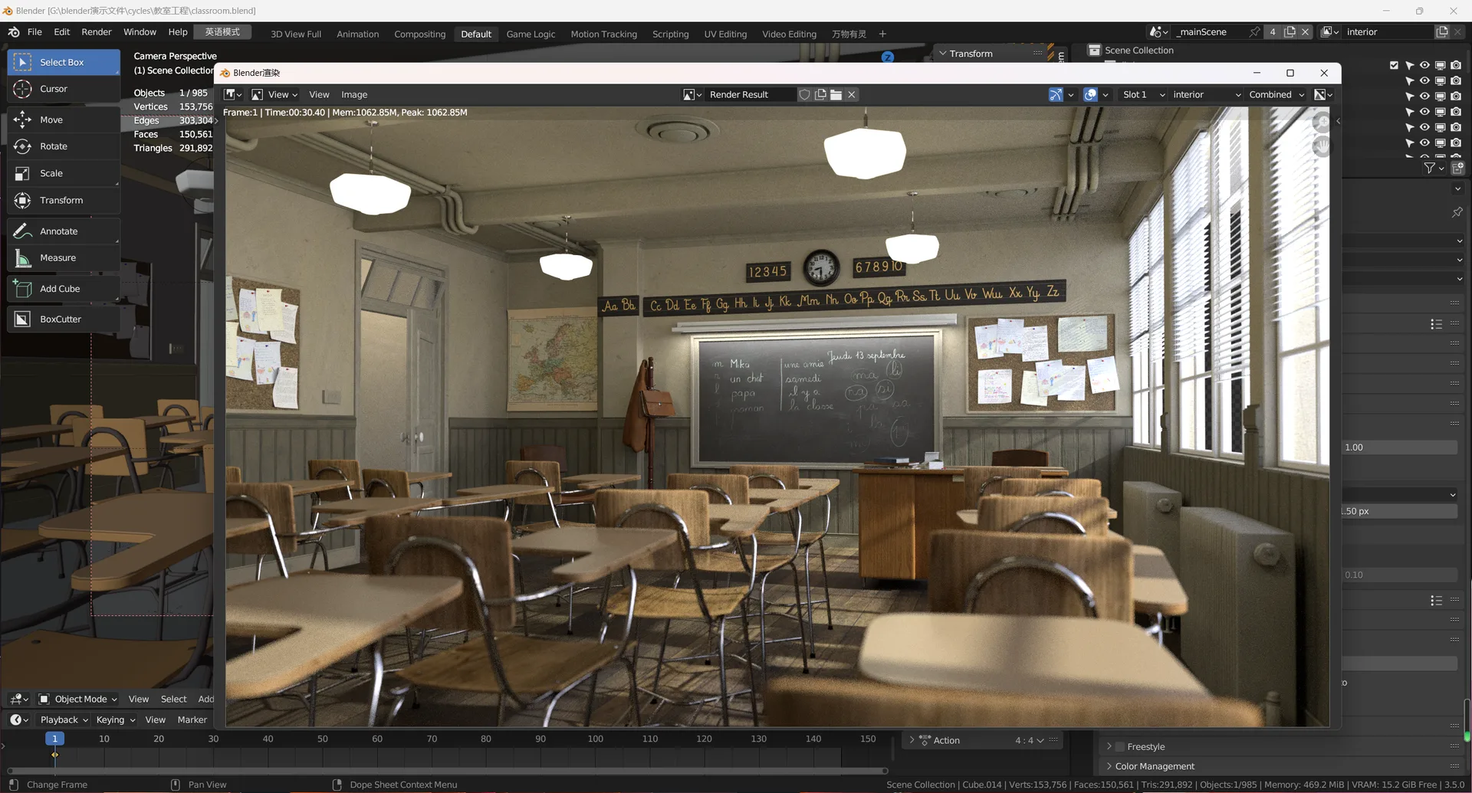Open the interior view layer dropdown in render window
Viewport: 1472px width, 793px height.
coord(1207,94)
